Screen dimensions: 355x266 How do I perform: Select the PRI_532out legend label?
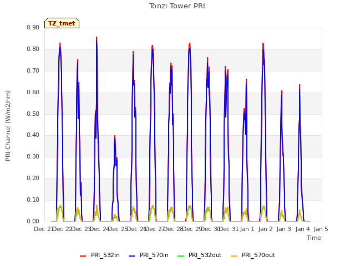pyautogui.click(x=205, y=255)
